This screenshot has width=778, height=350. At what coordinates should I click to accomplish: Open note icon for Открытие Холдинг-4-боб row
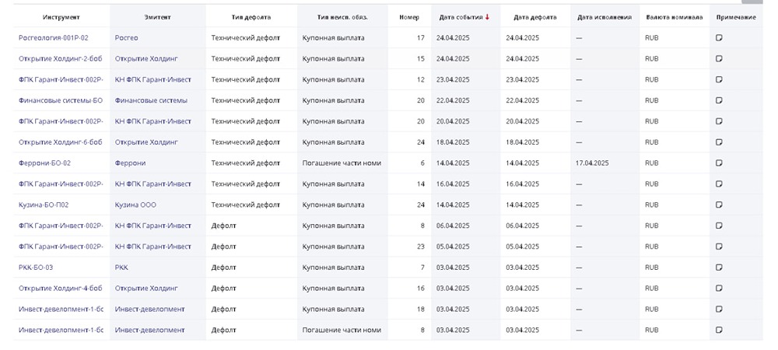[719, 288]
